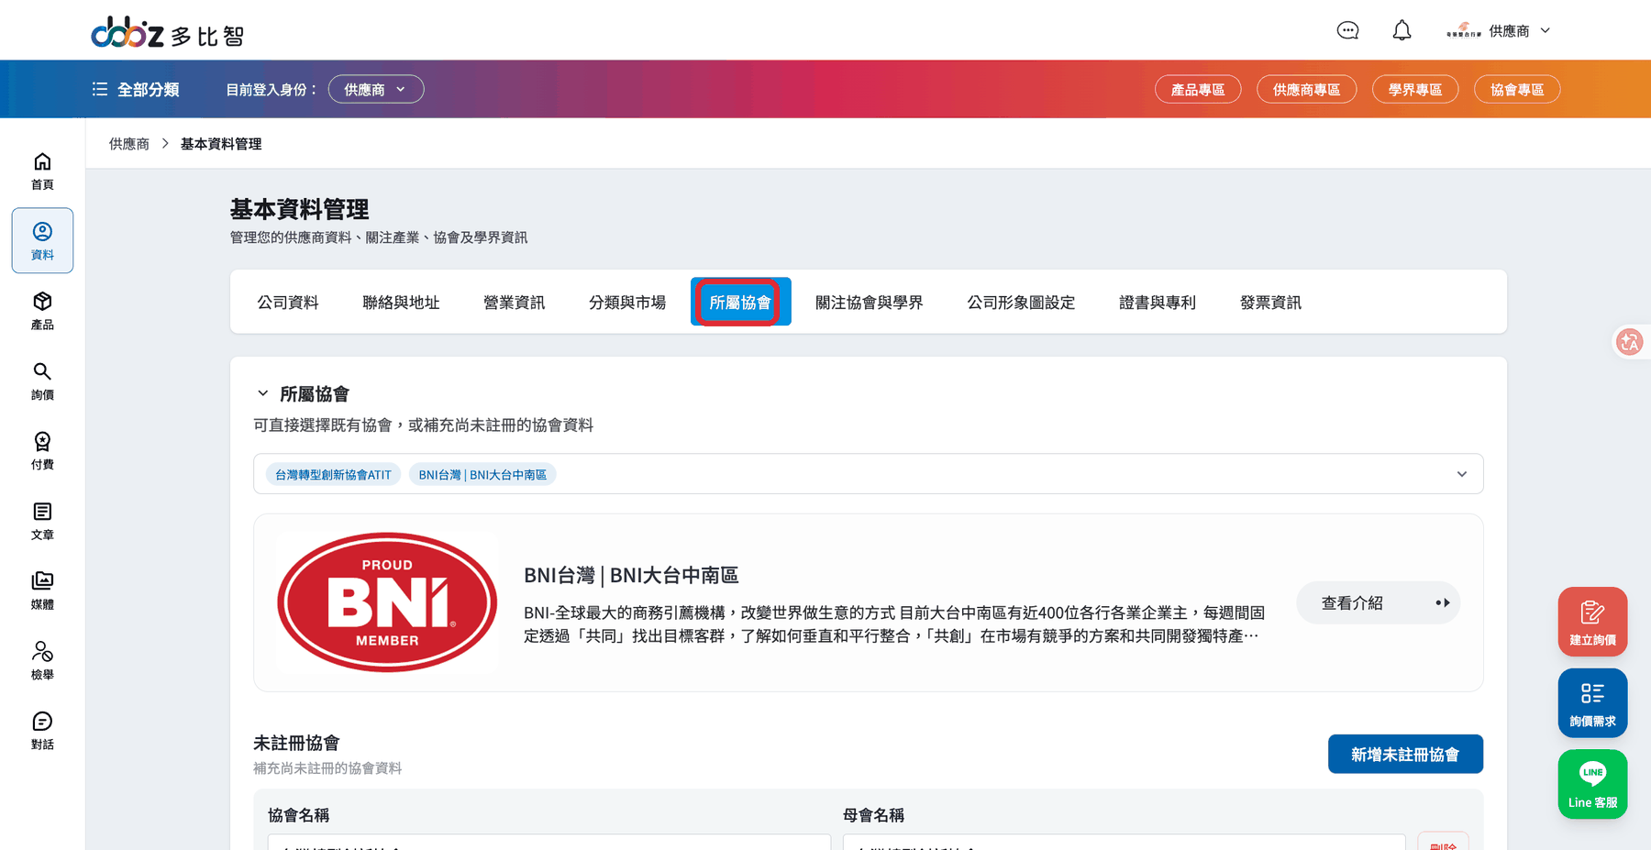Open 供應商專區 section

1307,89
